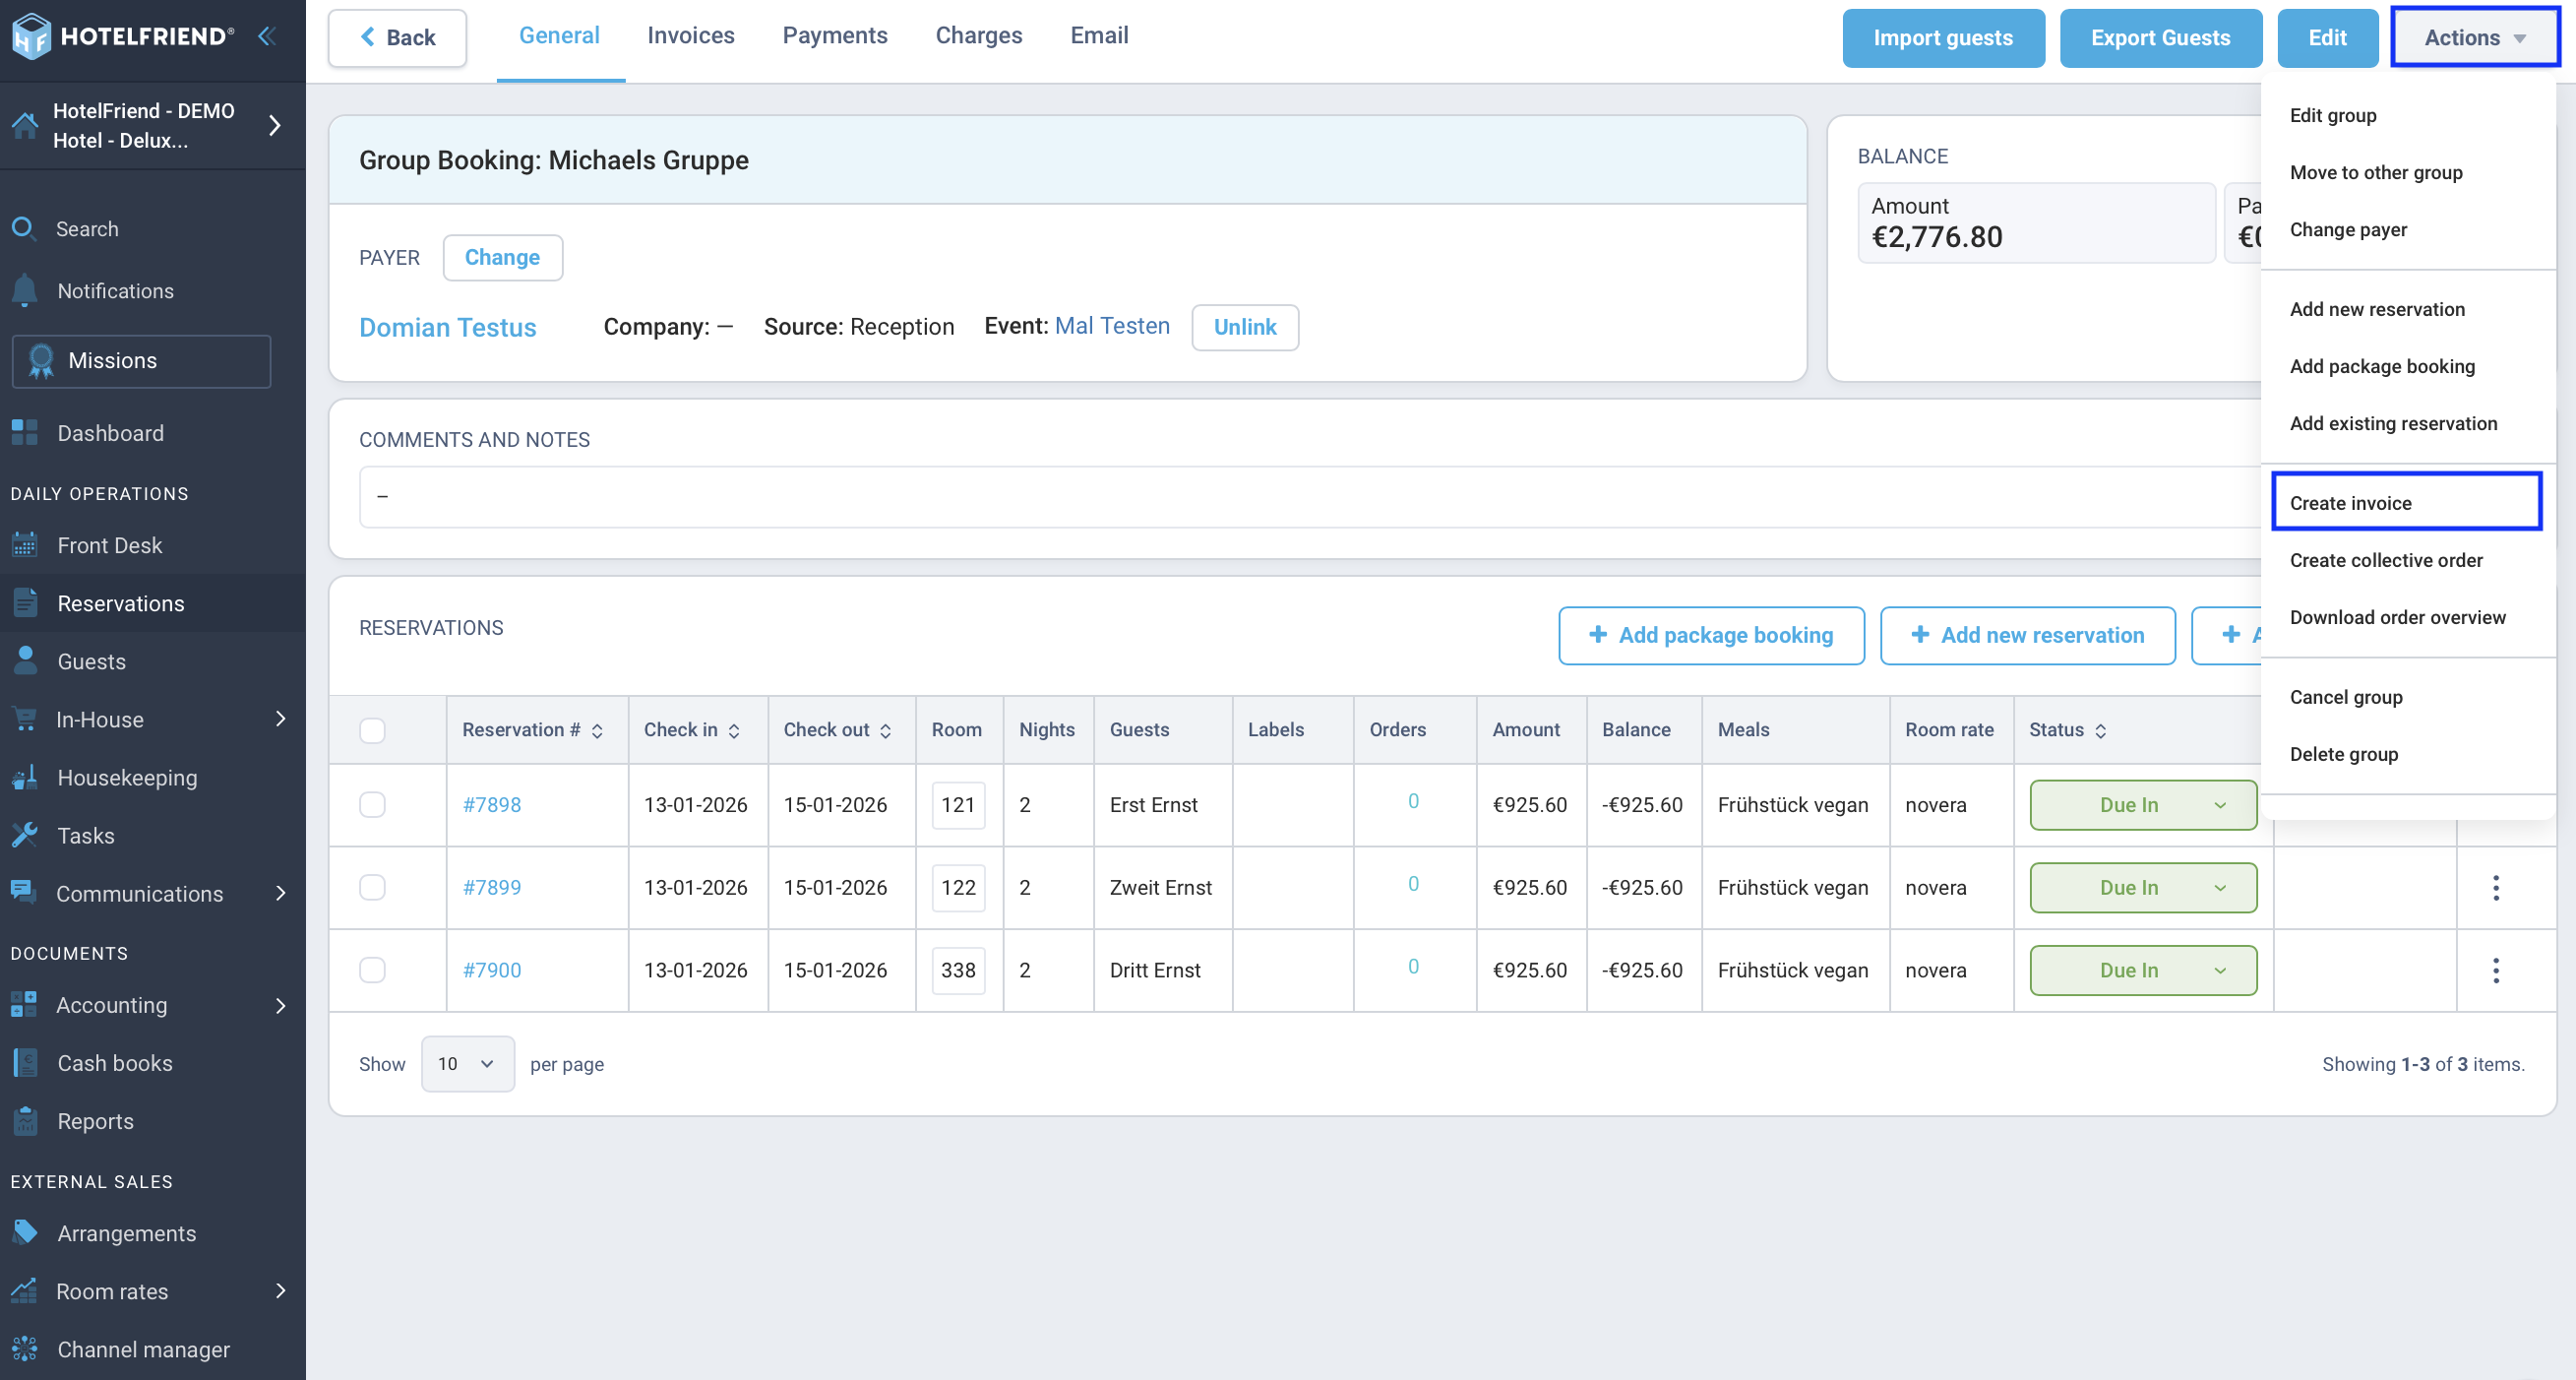
Task: Open the Actions dropdown button
Action: point(2475,38)
